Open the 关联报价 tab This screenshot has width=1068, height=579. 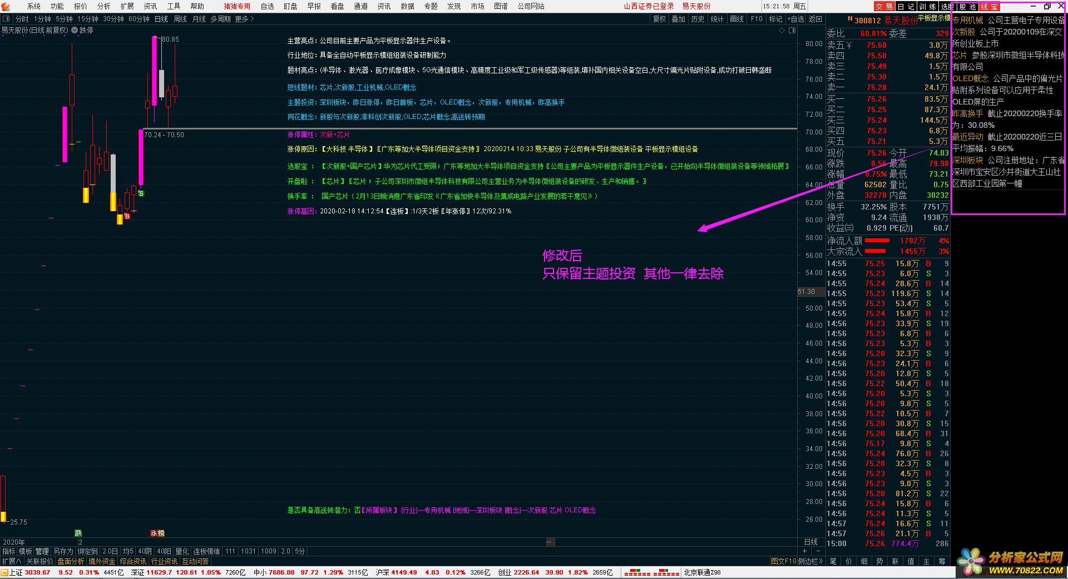tap(39, 561)
